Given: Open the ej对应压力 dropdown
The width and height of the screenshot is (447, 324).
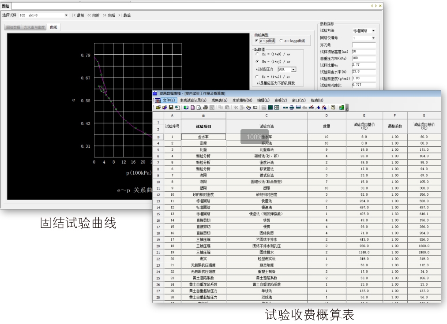Looking at the screenshot, I should 294,69.
